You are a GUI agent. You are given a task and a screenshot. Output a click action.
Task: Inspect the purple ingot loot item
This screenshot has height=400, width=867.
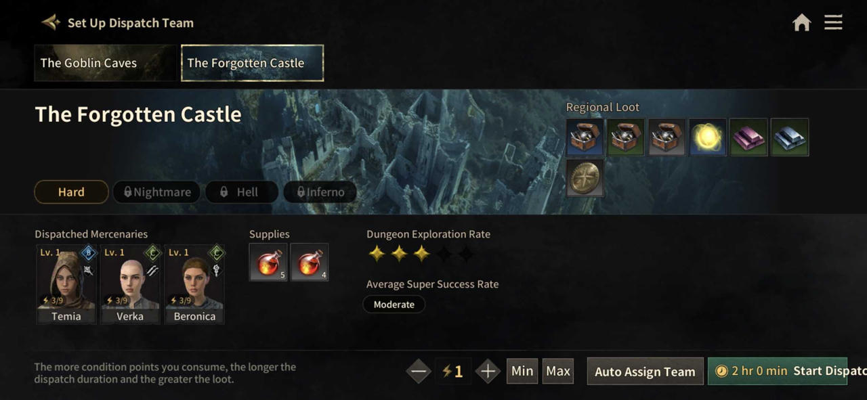tap(748, 137)
